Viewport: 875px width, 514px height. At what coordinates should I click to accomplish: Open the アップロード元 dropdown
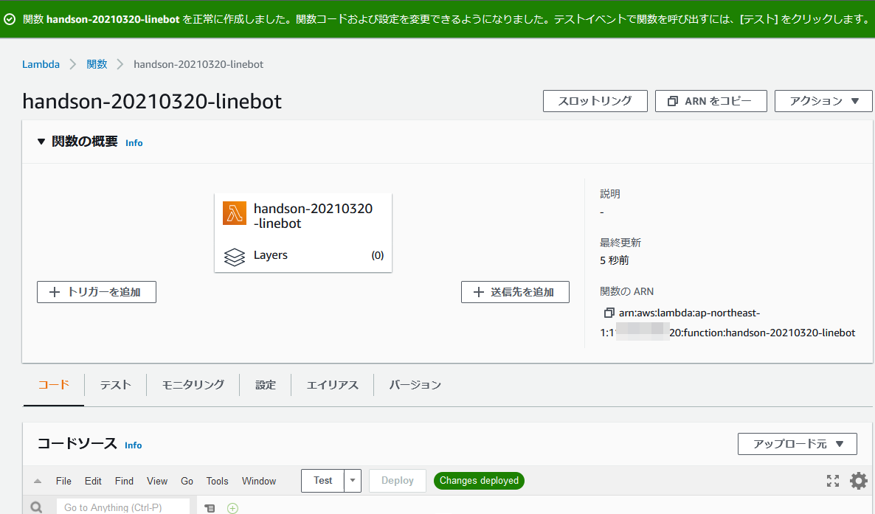coord(797,444)
